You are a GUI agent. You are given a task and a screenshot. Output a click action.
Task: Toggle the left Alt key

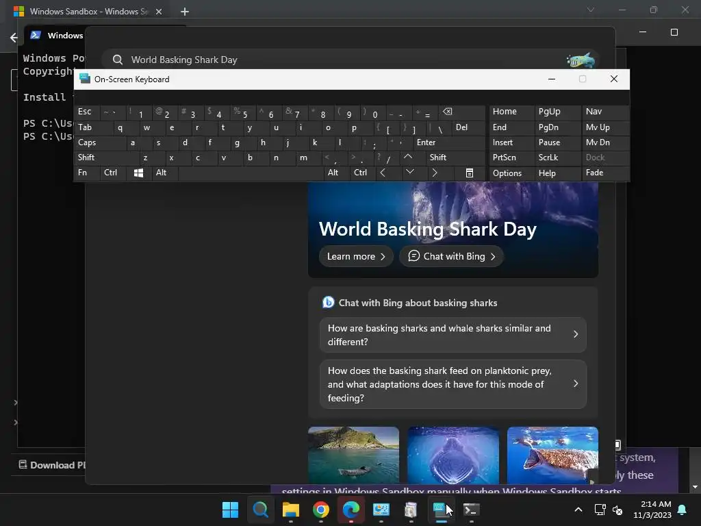point(165,173)
